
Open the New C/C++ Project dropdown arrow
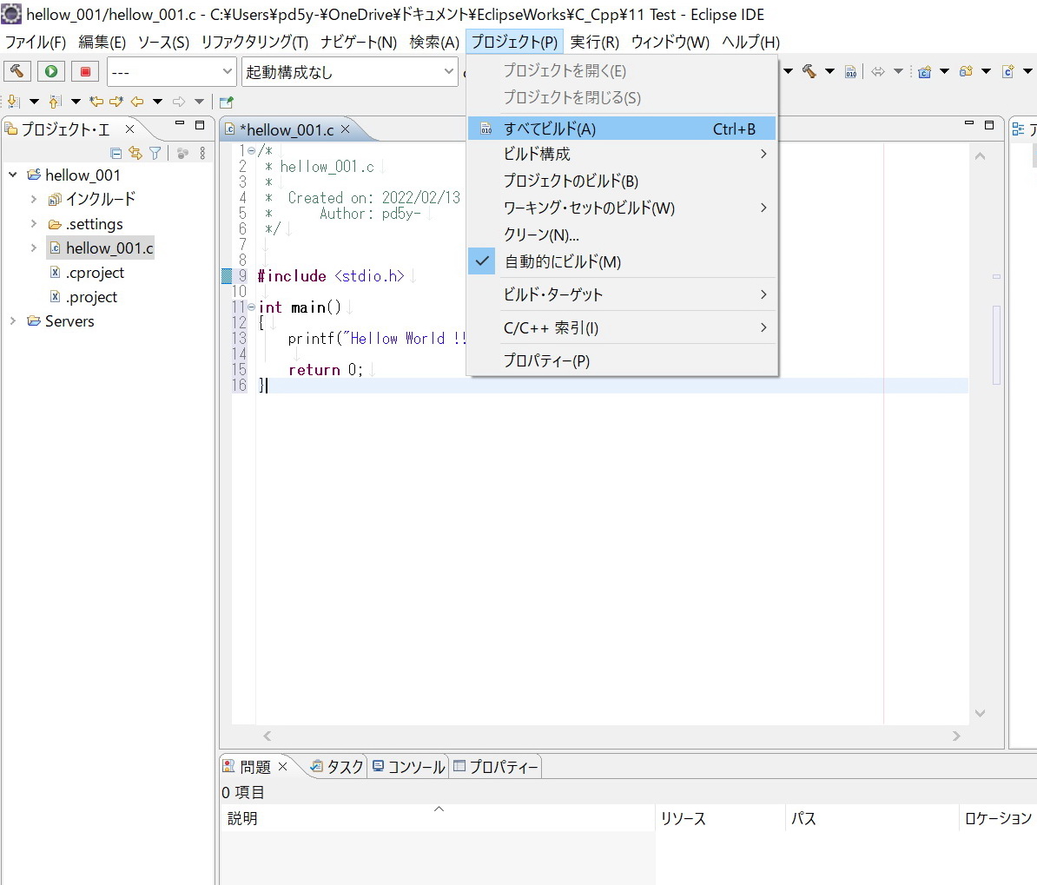(944, 71)
